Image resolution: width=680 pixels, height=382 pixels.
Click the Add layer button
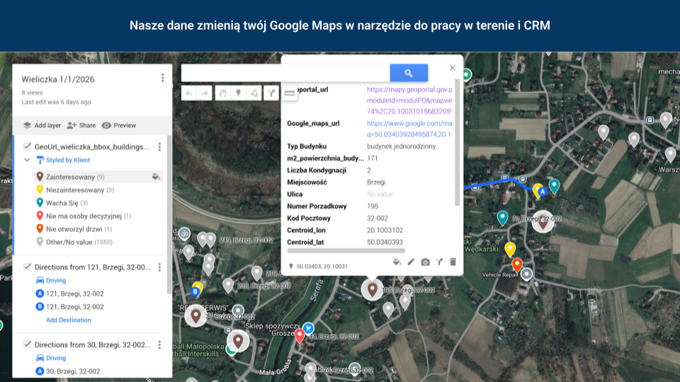tap(42, 125)
